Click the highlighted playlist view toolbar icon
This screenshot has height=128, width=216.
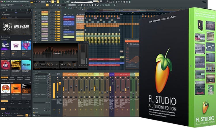(48, 5)
